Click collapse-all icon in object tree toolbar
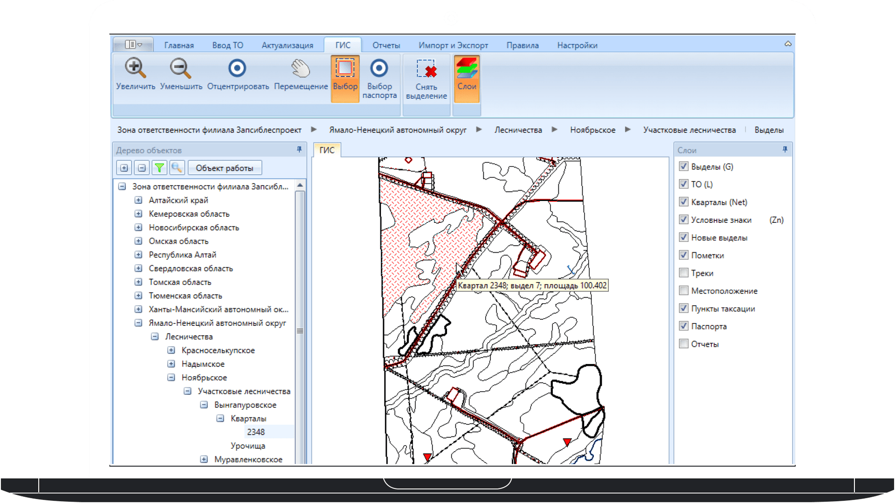This screenshot has width=895, height=503. click(142, 168)
